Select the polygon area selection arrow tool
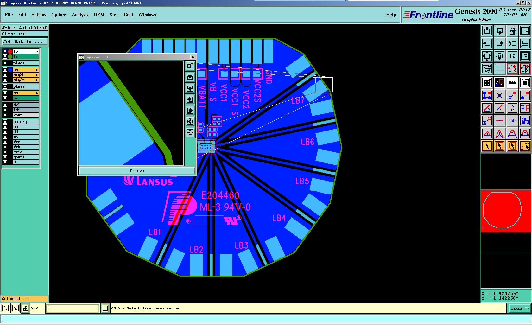Viewport: 532px width, 325px height. [512, 146]
